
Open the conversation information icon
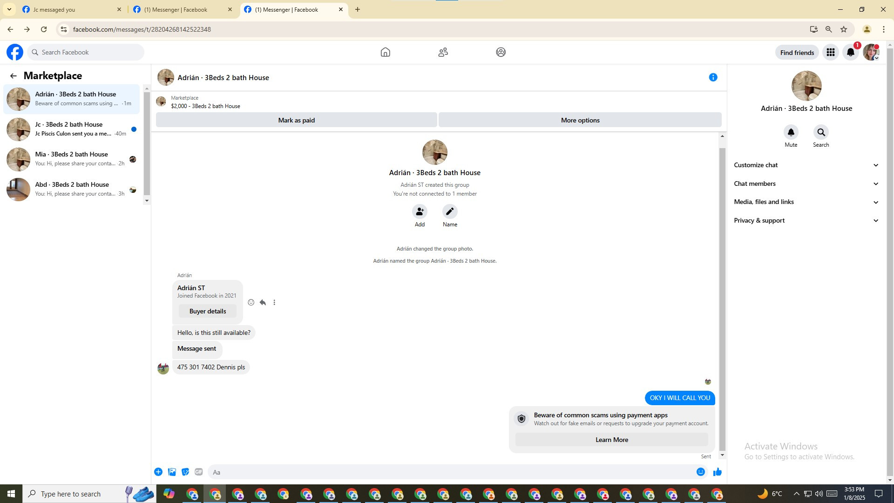(713, 77)
